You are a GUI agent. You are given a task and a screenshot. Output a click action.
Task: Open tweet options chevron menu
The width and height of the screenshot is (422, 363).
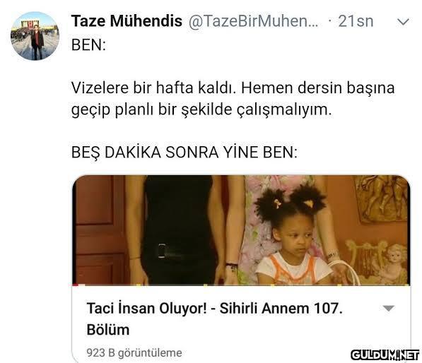pyautogui.click(x=403, y=21)
